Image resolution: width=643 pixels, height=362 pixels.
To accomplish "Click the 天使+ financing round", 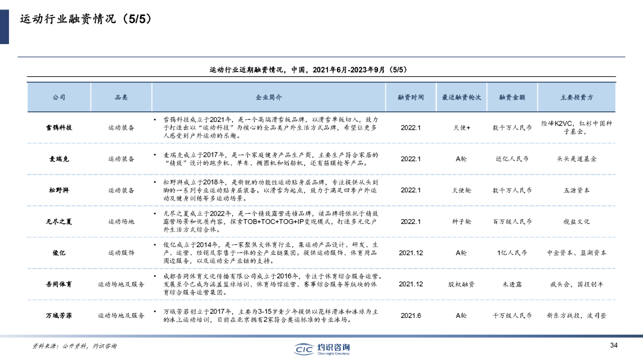I will click(461, 127).
